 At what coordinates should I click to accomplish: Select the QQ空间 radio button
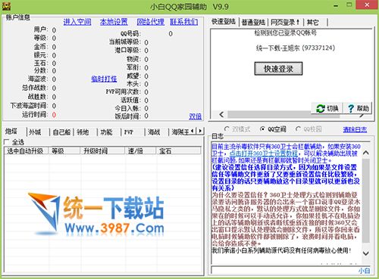262,129
